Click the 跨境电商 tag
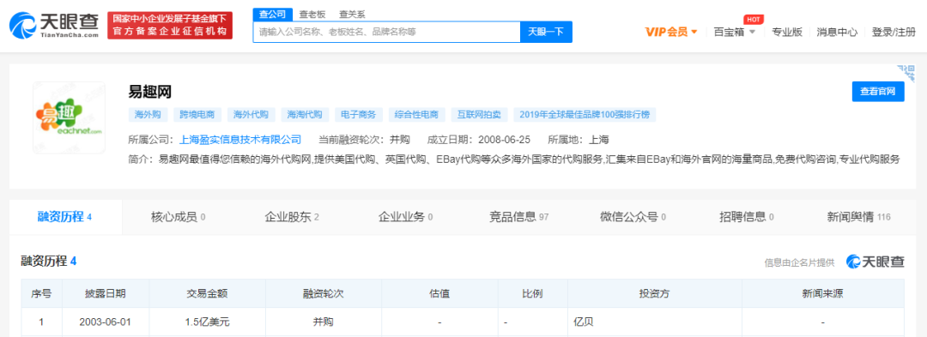927x337 pixels. (198, 115)
